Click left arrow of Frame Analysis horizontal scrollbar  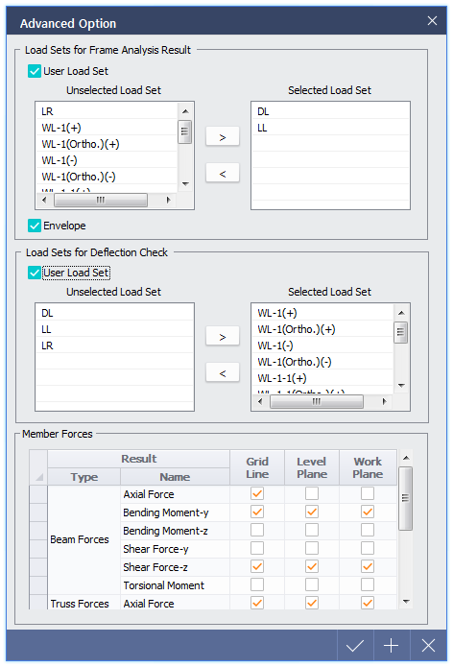[44, 200]
